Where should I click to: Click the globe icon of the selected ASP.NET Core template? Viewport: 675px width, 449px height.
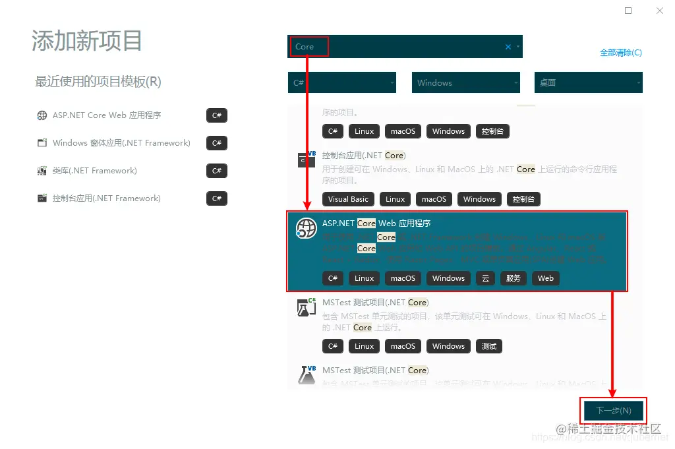click(x=306, y=228)
